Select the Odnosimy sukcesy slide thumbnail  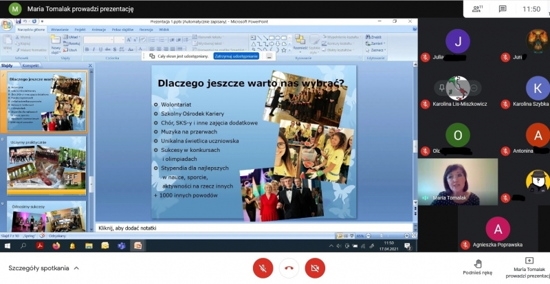[x=46, y=216]
